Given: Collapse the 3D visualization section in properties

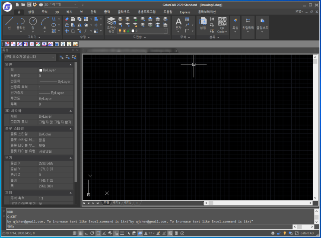Looking at the screenshot, I should click(x=70, y=111).
